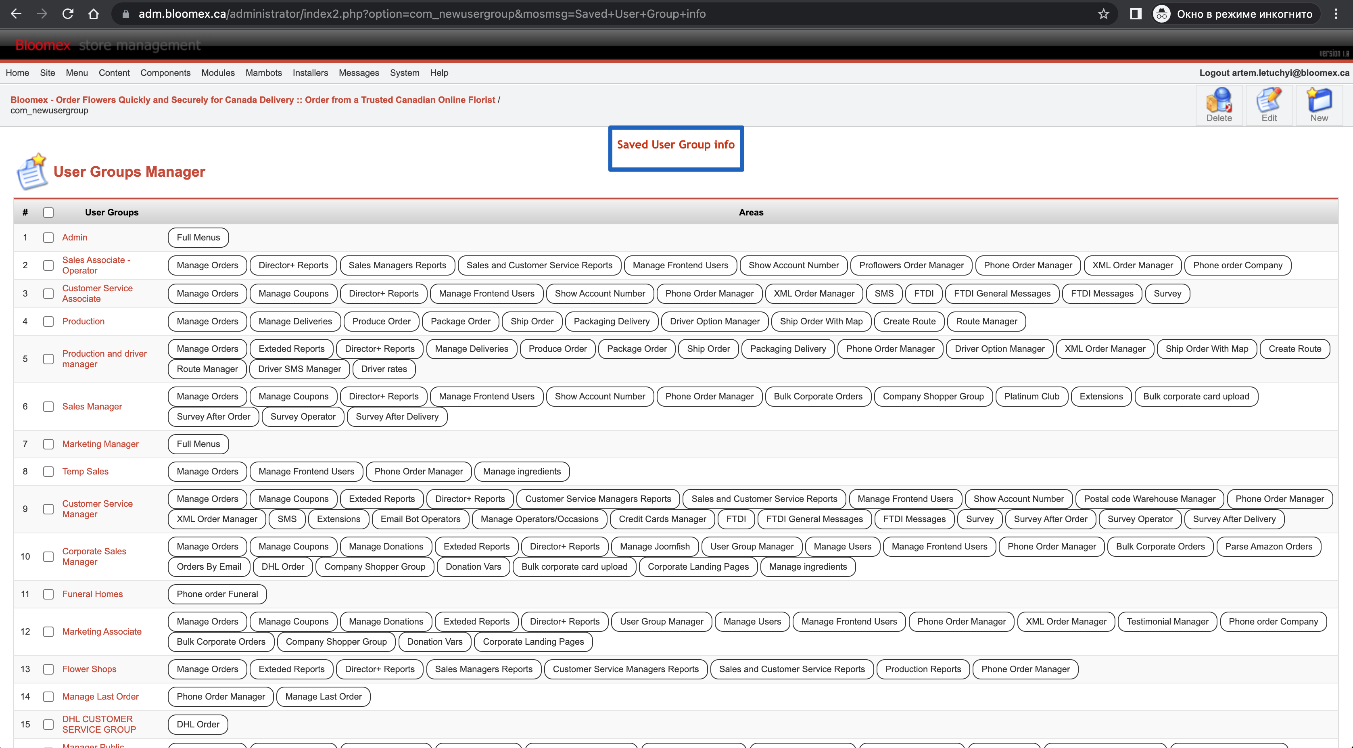
Task: Go to browser home icon
Action: tap(94, 14)
